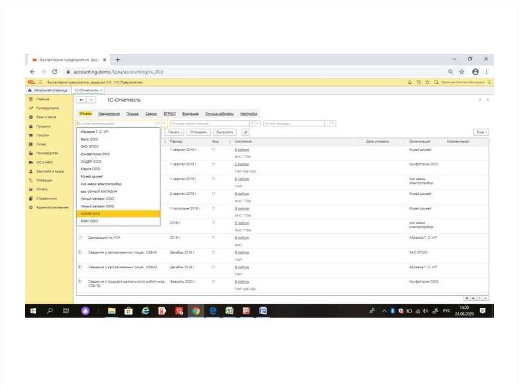Screen dimensions: 519x389
Task: Switch to the Уведомления tab
Action: coord(108,114)
